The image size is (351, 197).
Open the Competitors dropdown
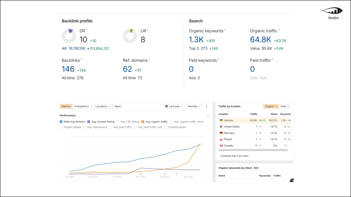tap(83, 106)
